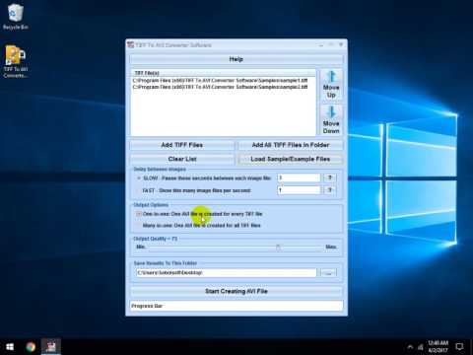Close the TIFF To AVI Converter window
The height and width of the screenshot is (355, 473).
point(341,44)
